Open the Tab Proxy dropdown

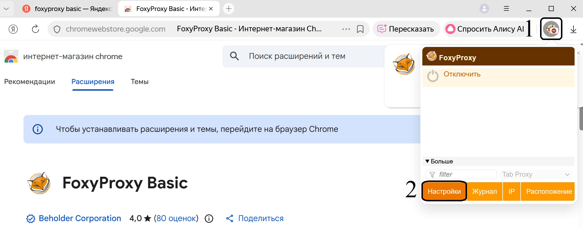tap(536, 174)
